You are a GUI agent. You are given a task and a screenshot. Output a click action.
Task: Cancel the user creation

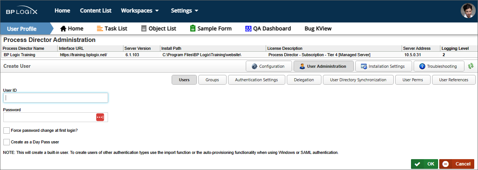pos(457,164)
